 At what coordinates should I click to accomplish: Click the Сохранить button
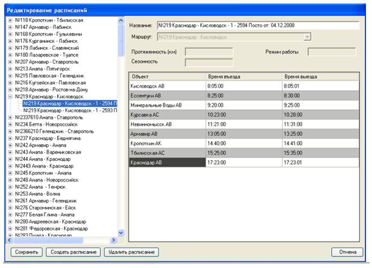26,252
